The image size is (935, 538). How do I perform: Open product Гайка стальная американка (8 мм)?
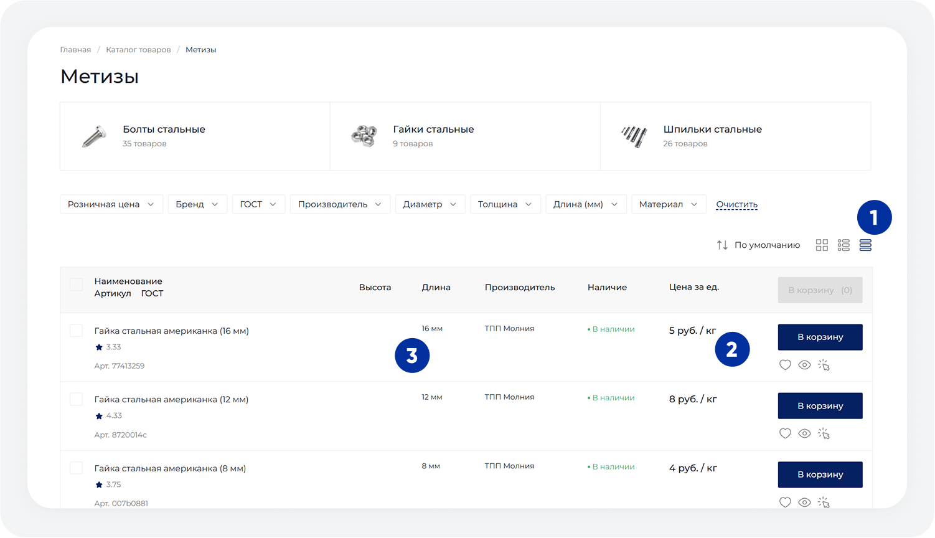[170, 468]
